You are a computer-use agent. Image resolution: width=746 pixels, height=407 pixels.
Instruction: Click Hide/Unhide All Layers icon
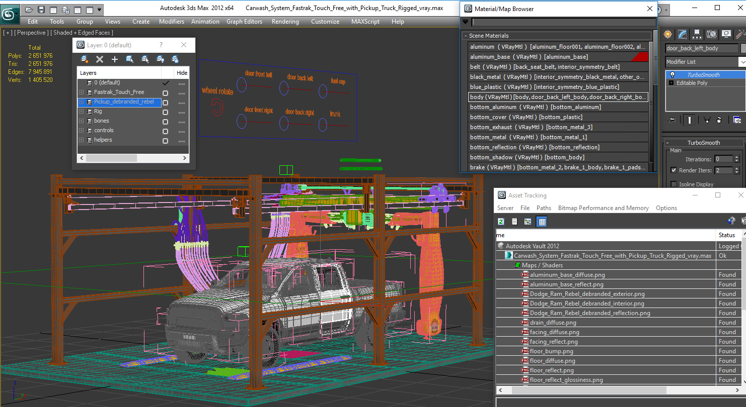[160, 59]
